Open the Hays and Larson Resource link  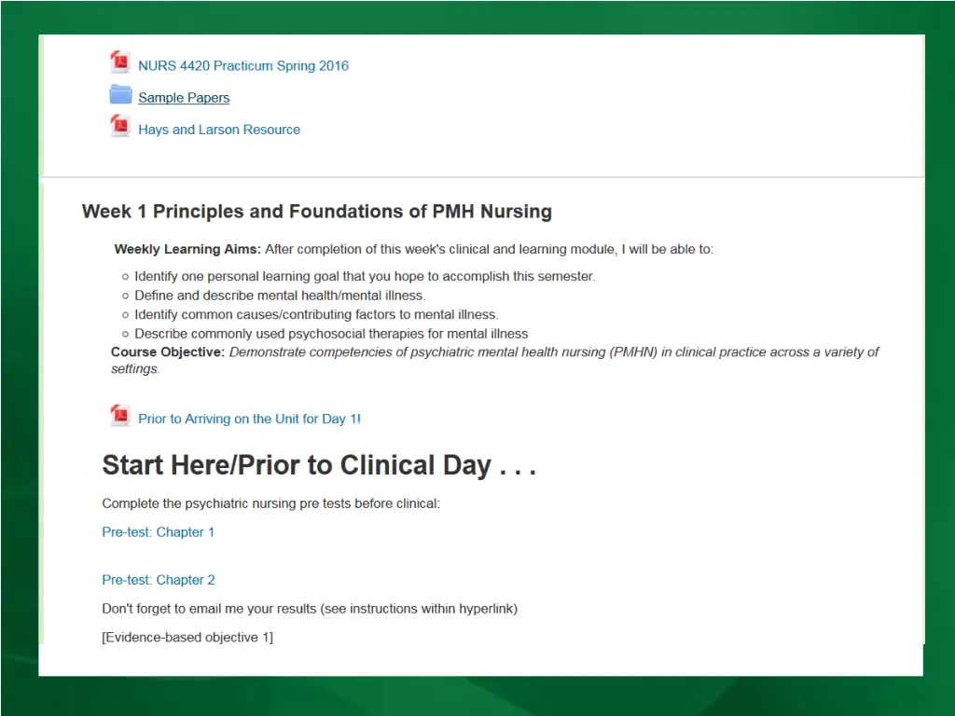point(218,130)
